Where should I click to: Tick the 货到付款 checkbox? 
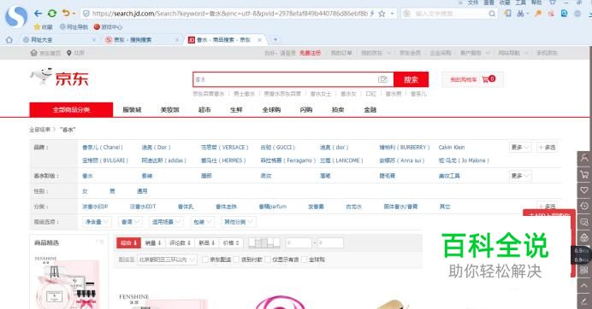236,259
